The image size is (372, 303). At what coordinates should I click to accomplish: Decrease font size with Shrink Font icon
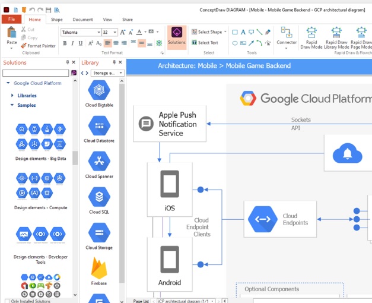[131, 32]
